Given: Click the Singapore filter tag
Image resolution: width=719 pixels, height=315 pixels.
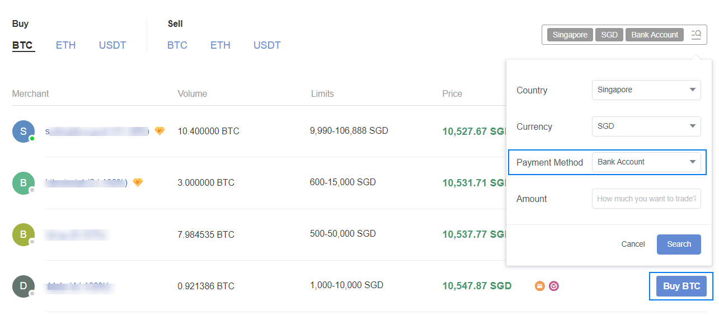Looking at the screenshot, I should click(570, 35).
